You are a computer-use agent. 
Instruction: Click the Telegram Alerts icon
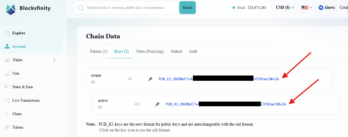click(321, 8)
